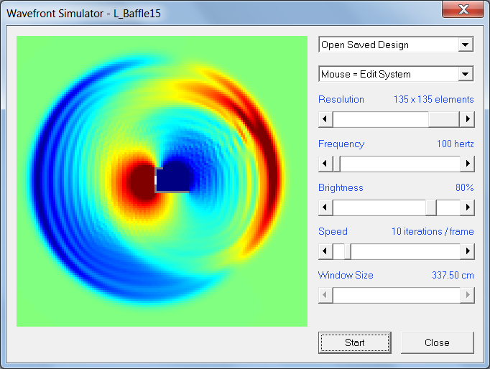Viewport: 490px width, 369px height.
Task: Click the '10 iterations / frame' value
Action: 433,231
